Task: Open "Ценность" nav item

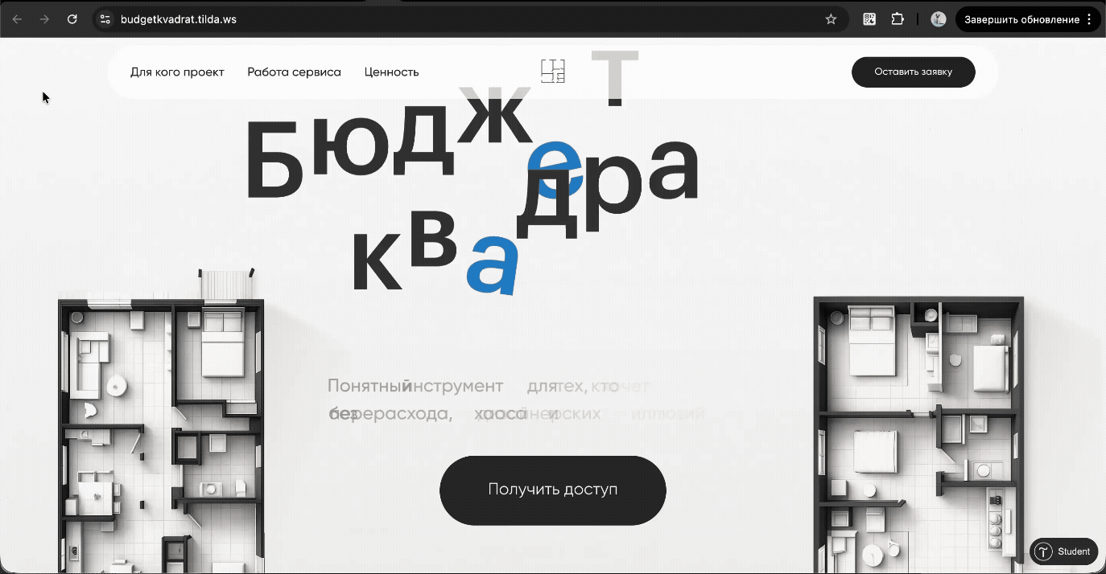Action: point(391,72)
